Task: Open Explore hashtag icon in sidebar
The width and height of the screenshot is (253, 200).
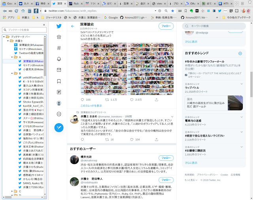Action: coord(59,48)
